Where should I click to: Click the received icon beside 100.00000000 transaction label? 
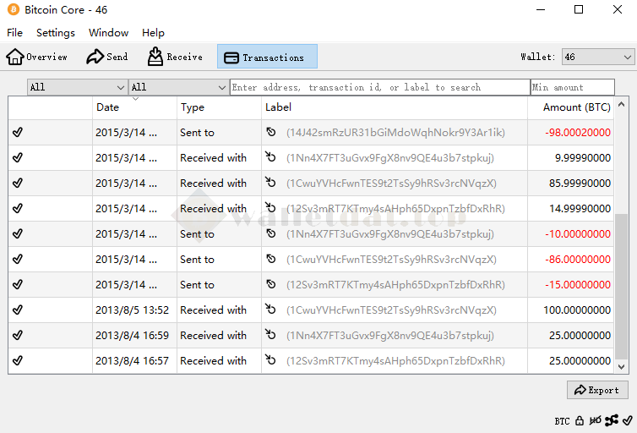point(271,310)
